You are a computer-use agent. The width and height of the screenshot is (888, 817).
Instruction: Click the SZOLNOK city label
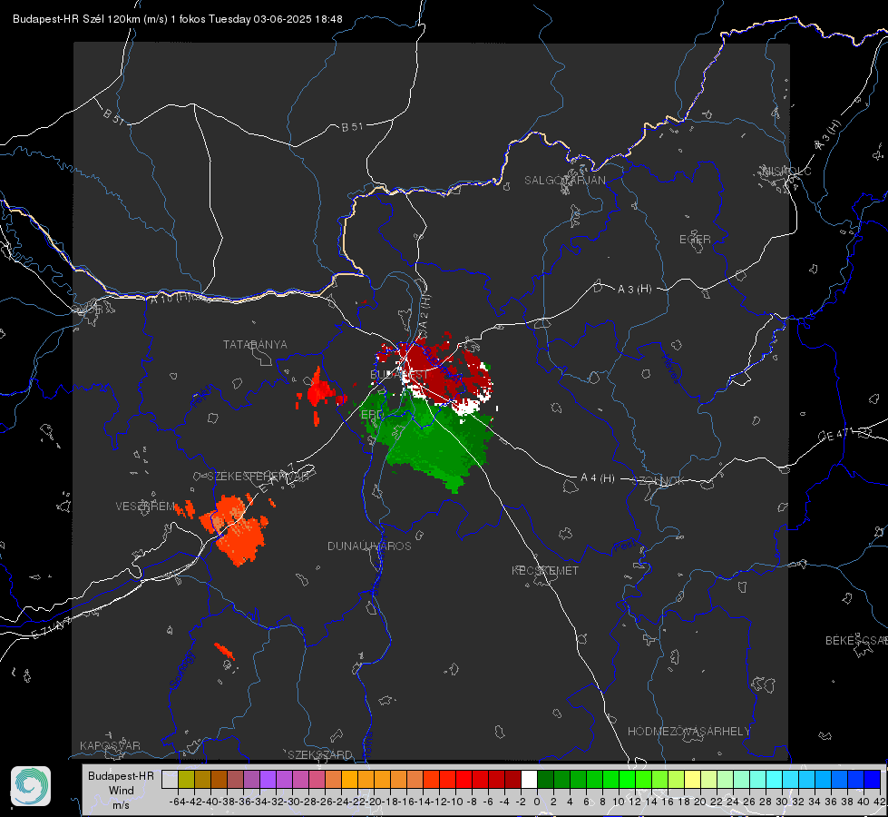coord(659,481)
